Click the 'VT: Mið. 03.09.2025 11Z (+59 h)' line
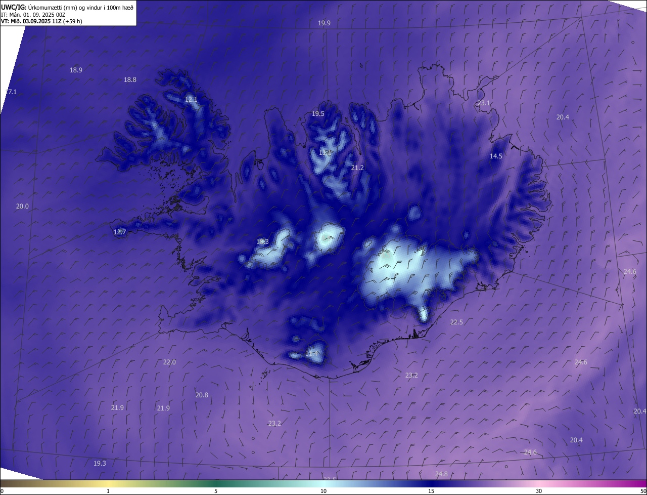The width and height of the screenshot is (647, 495). pos(41,21)
